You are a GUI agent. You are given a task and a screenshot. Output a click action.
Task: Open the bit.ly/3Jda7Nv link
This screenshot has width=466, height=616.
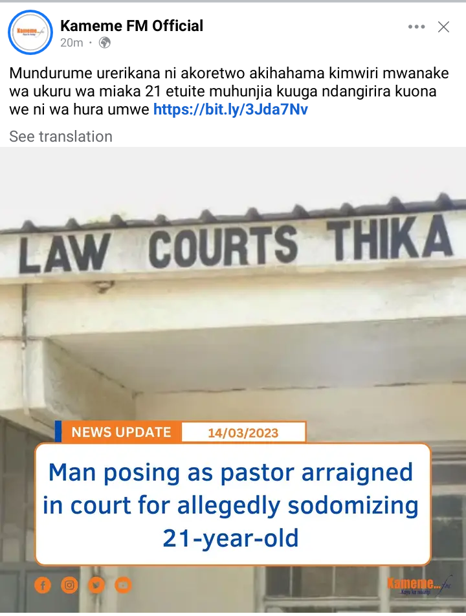(230, 109)
